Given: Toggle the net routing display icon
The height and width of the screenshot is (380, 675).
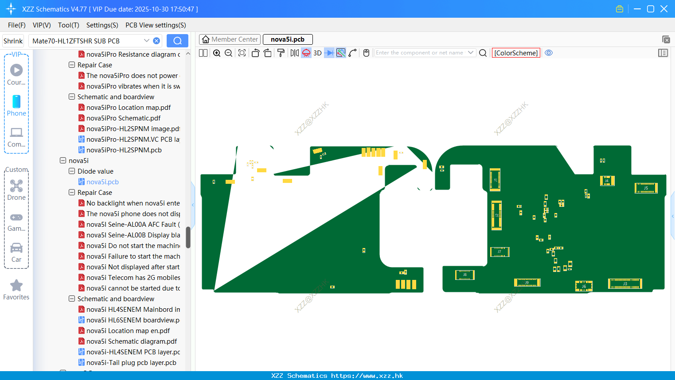Looking at the screenshot, I should tap(341, 53).
